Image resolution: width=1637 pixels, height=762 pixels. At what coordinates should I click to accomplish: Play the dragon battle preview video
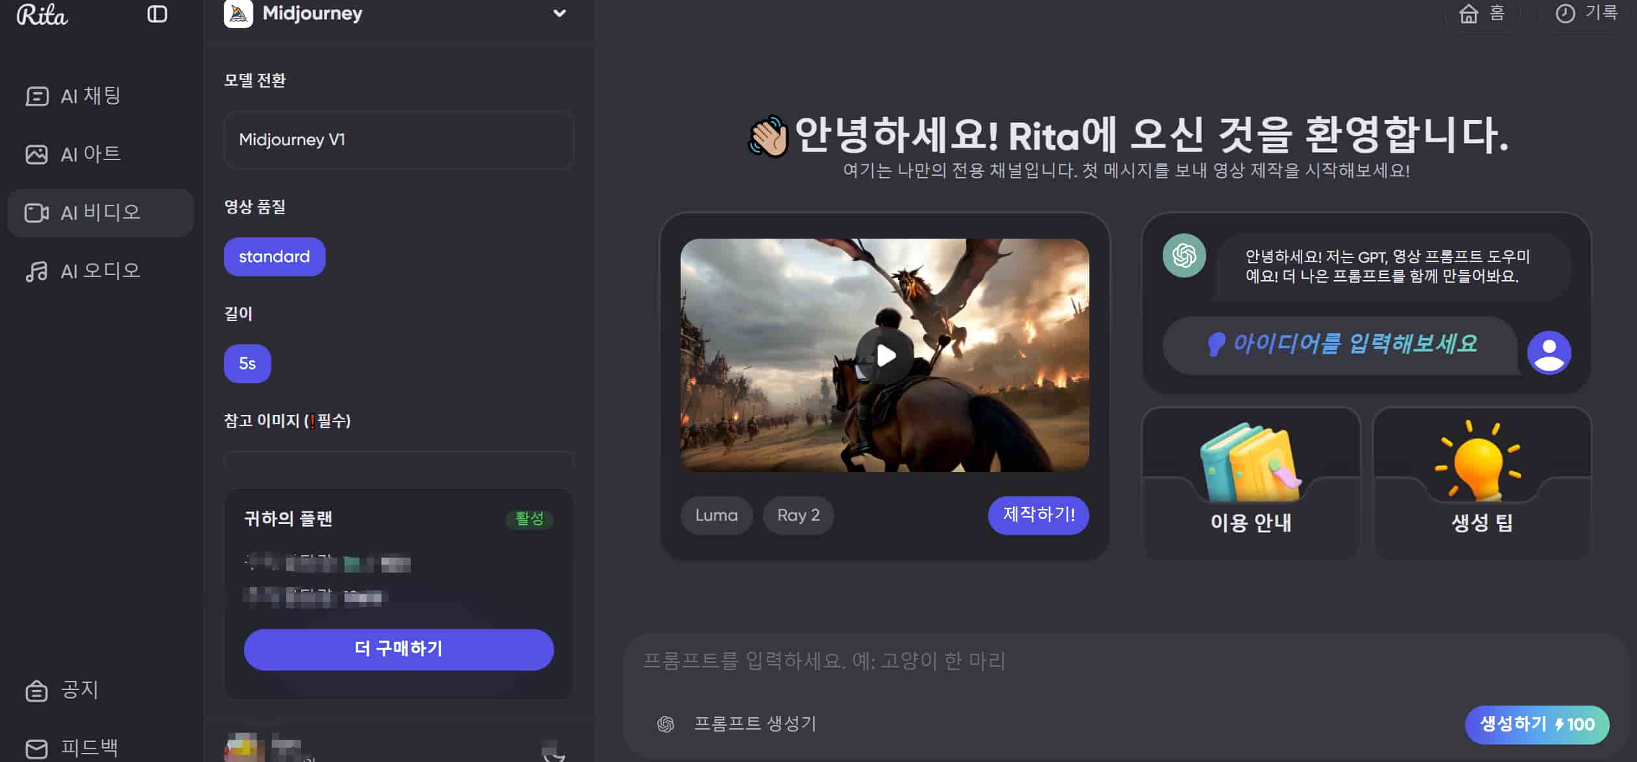coord(885,354)
